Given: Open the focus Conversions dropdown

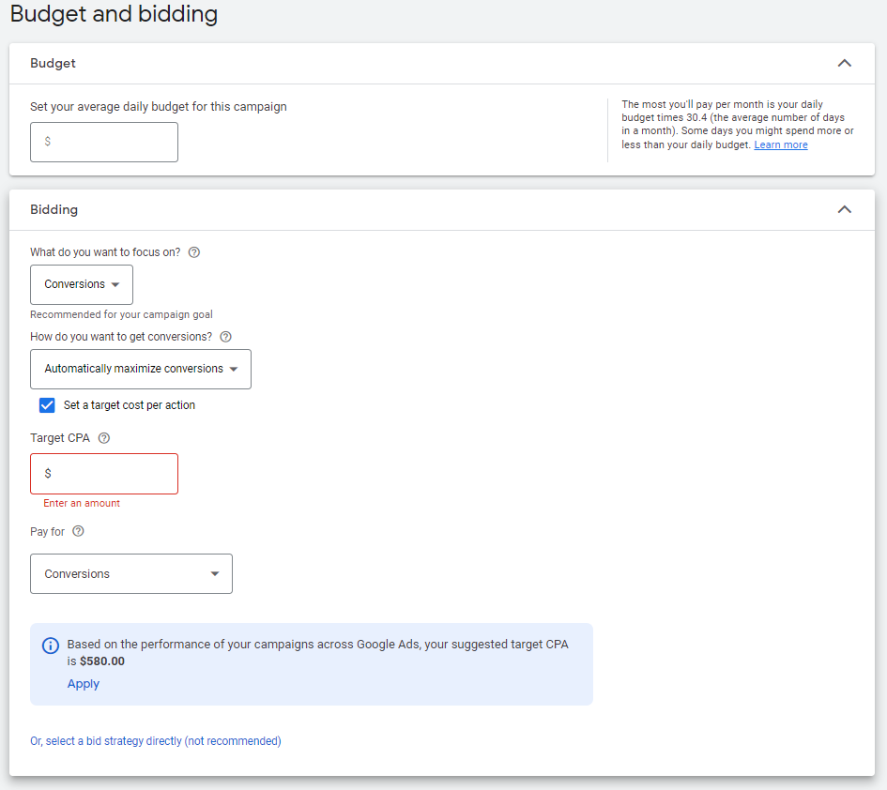Looking at the screenshot, I should (x=82, y=284).
